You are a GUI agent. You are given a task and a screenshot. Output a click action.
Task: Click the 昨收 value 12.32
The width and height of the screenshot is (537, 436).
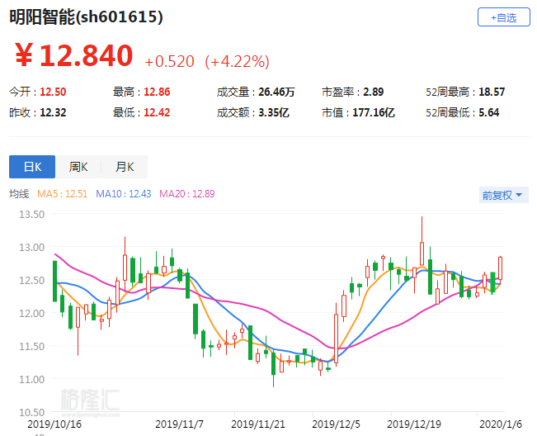pos(53,112)
